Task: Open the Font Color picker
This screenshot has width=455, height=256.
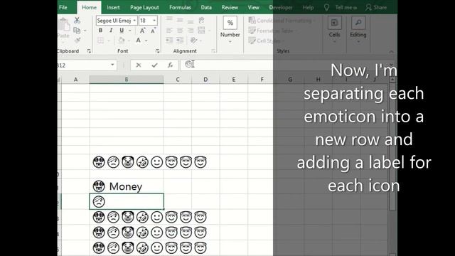Action: [139, 41]
